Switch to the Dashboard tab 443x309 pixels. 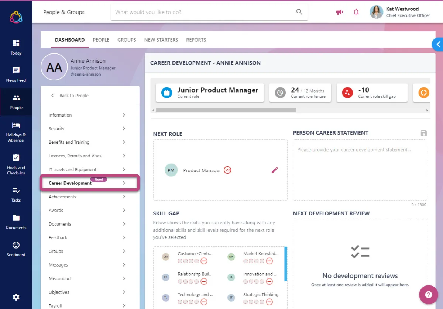coord(70,40)
